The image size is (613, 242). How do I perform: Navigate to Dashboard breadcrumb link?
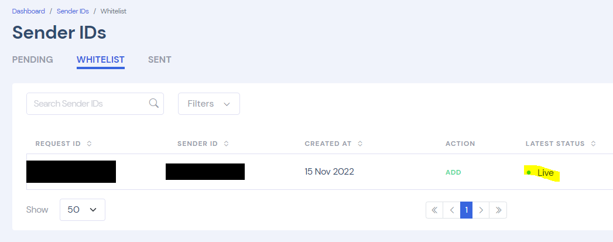click(x=29, y=11)
